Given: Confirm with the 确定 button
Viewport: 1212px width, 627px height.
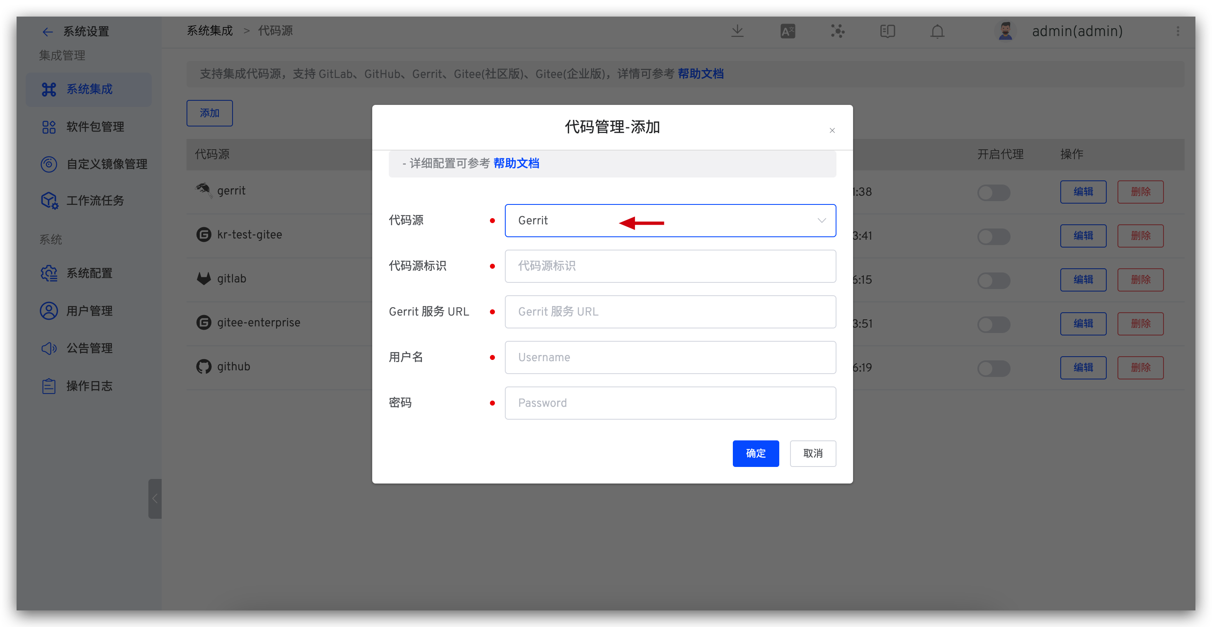Looking at the screenshot, I should [x=755, y=453].
